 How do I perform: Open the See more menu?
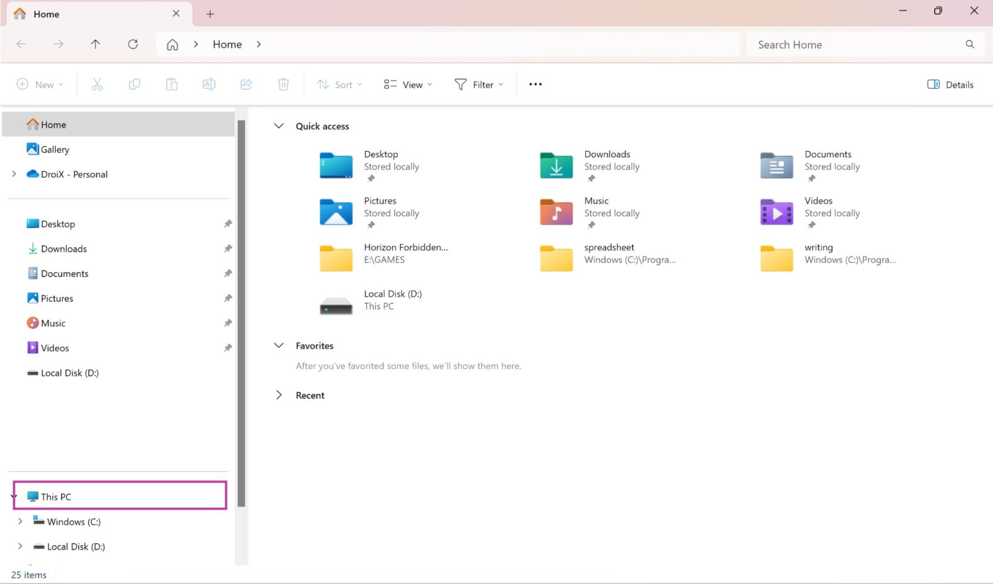(x=535, y=84)
